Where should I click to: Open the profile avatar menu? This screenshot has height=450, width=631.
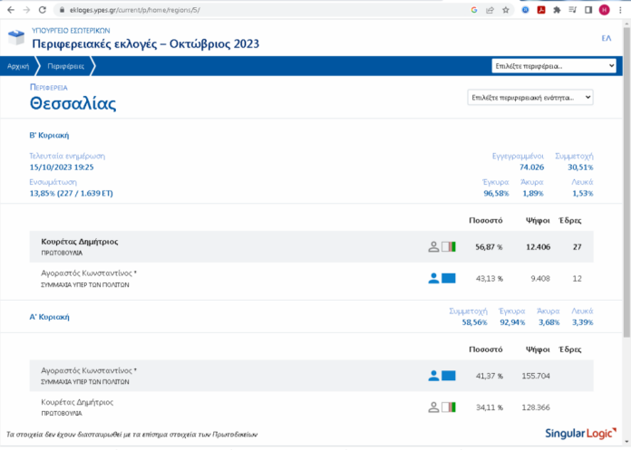coord(604,10)
